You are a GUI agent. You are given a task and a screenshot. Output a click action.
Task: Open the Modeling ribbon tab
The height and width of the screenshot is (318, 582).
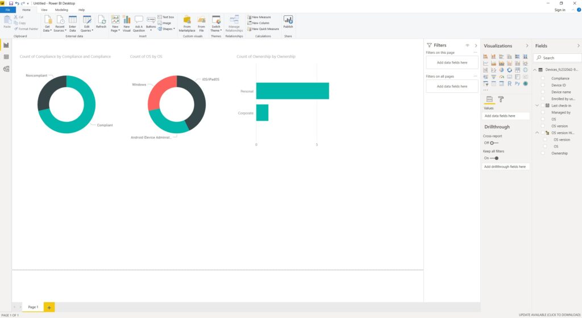click(61, 10)
